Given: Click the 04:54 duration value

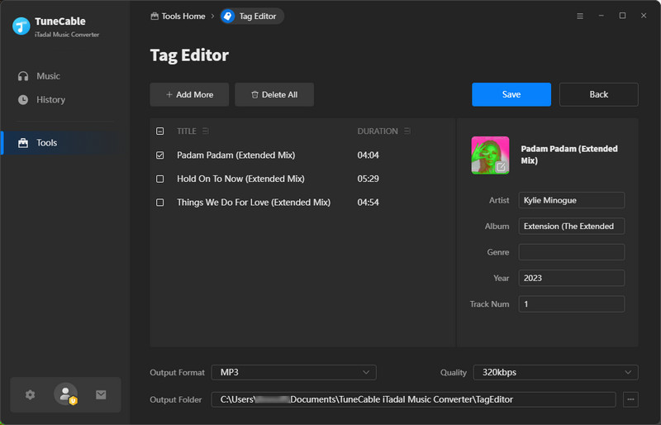Looking at the screenshot, I should coord(368,202).
